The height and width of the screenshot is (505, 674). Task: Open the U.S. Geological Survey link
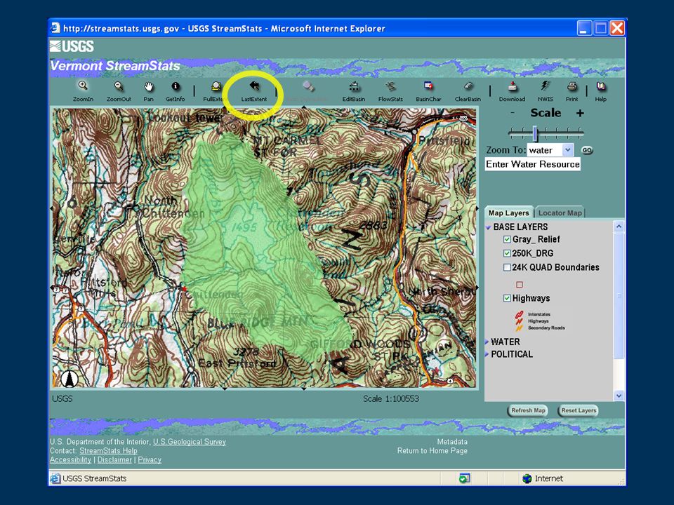coord(190,441)
